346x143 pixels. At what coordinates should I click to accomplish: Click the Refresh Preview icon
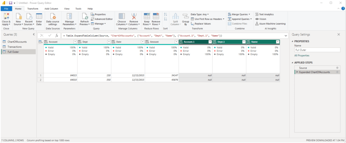pos(84,17)
